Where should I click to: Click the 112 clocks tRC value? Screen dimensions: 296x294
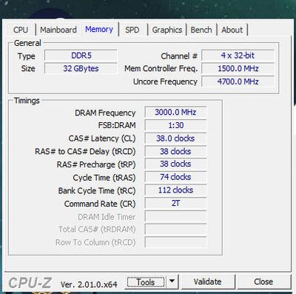175,190
